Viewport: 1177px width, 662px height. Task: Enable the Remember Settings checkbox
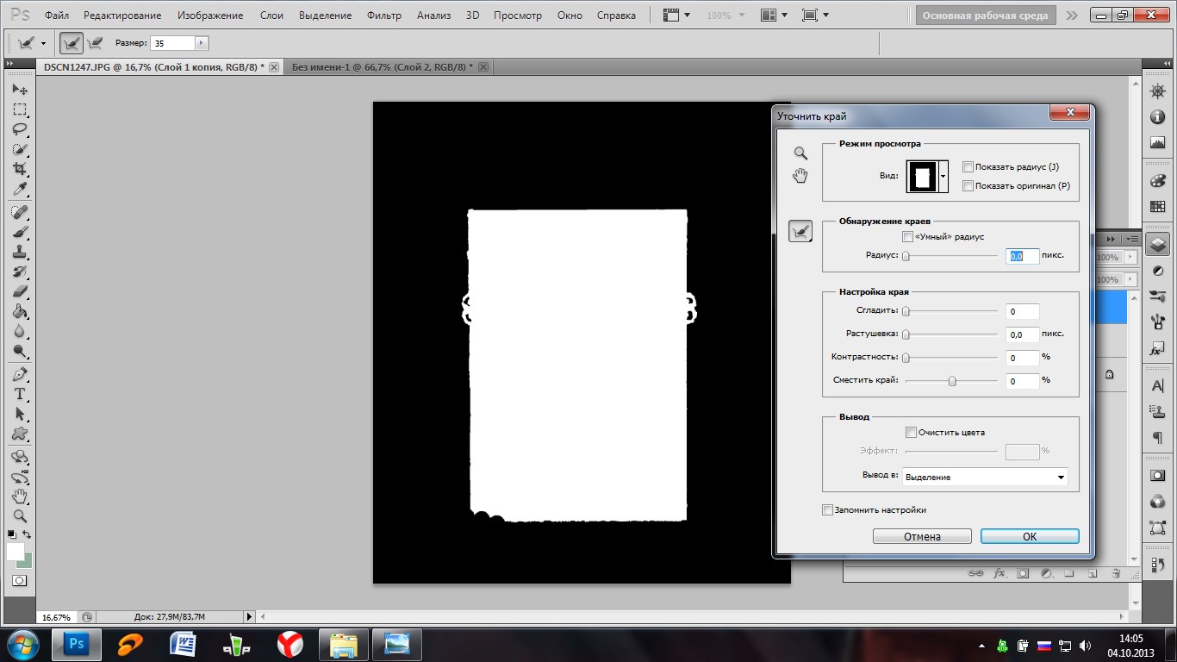[x=828, y=509]
